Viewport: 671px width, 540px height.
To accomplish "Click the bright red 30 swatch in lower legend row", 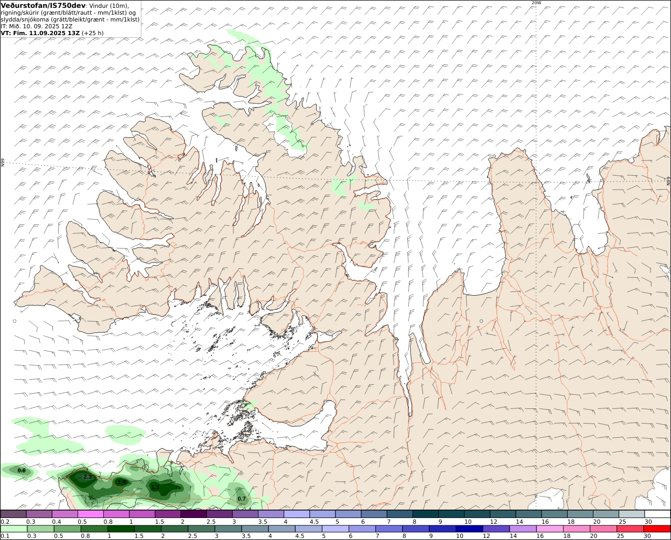I will [657, 528].
